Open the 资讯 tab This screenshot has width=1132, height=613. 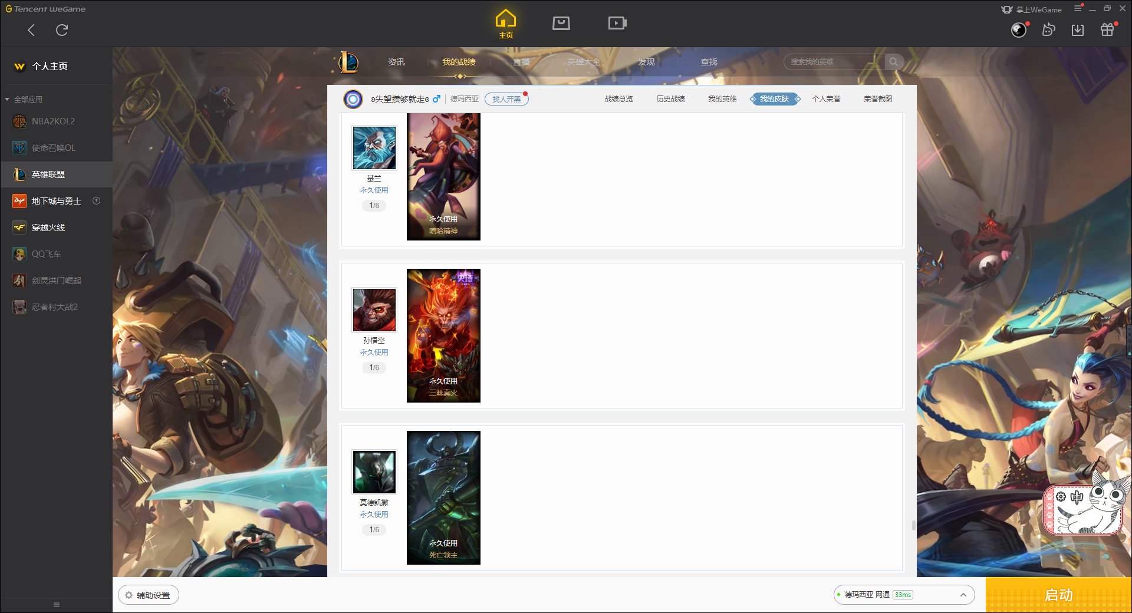click(x=396, y=62)
